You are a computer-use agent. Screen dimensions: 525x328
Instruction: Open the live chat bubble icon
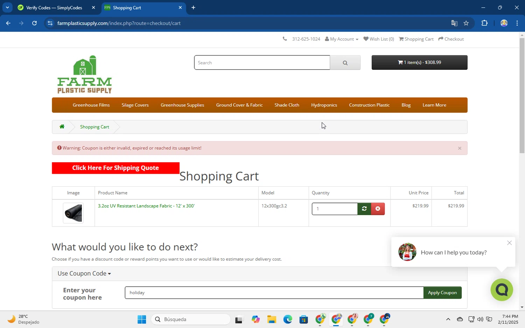point(502,290)
